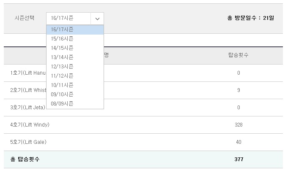Viewport: 285px width, 170px height.
Task: Choose 15/16시즌 from the season list
Action: pos(75,39)
